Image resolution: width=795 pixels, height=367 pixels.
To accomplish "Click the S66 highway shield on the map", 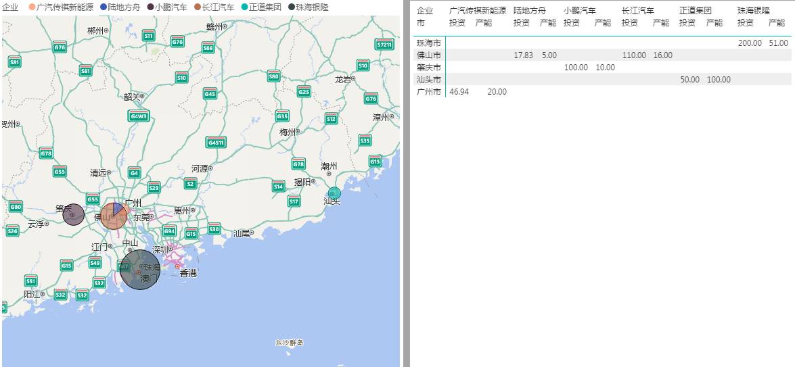I will [208, 47].
